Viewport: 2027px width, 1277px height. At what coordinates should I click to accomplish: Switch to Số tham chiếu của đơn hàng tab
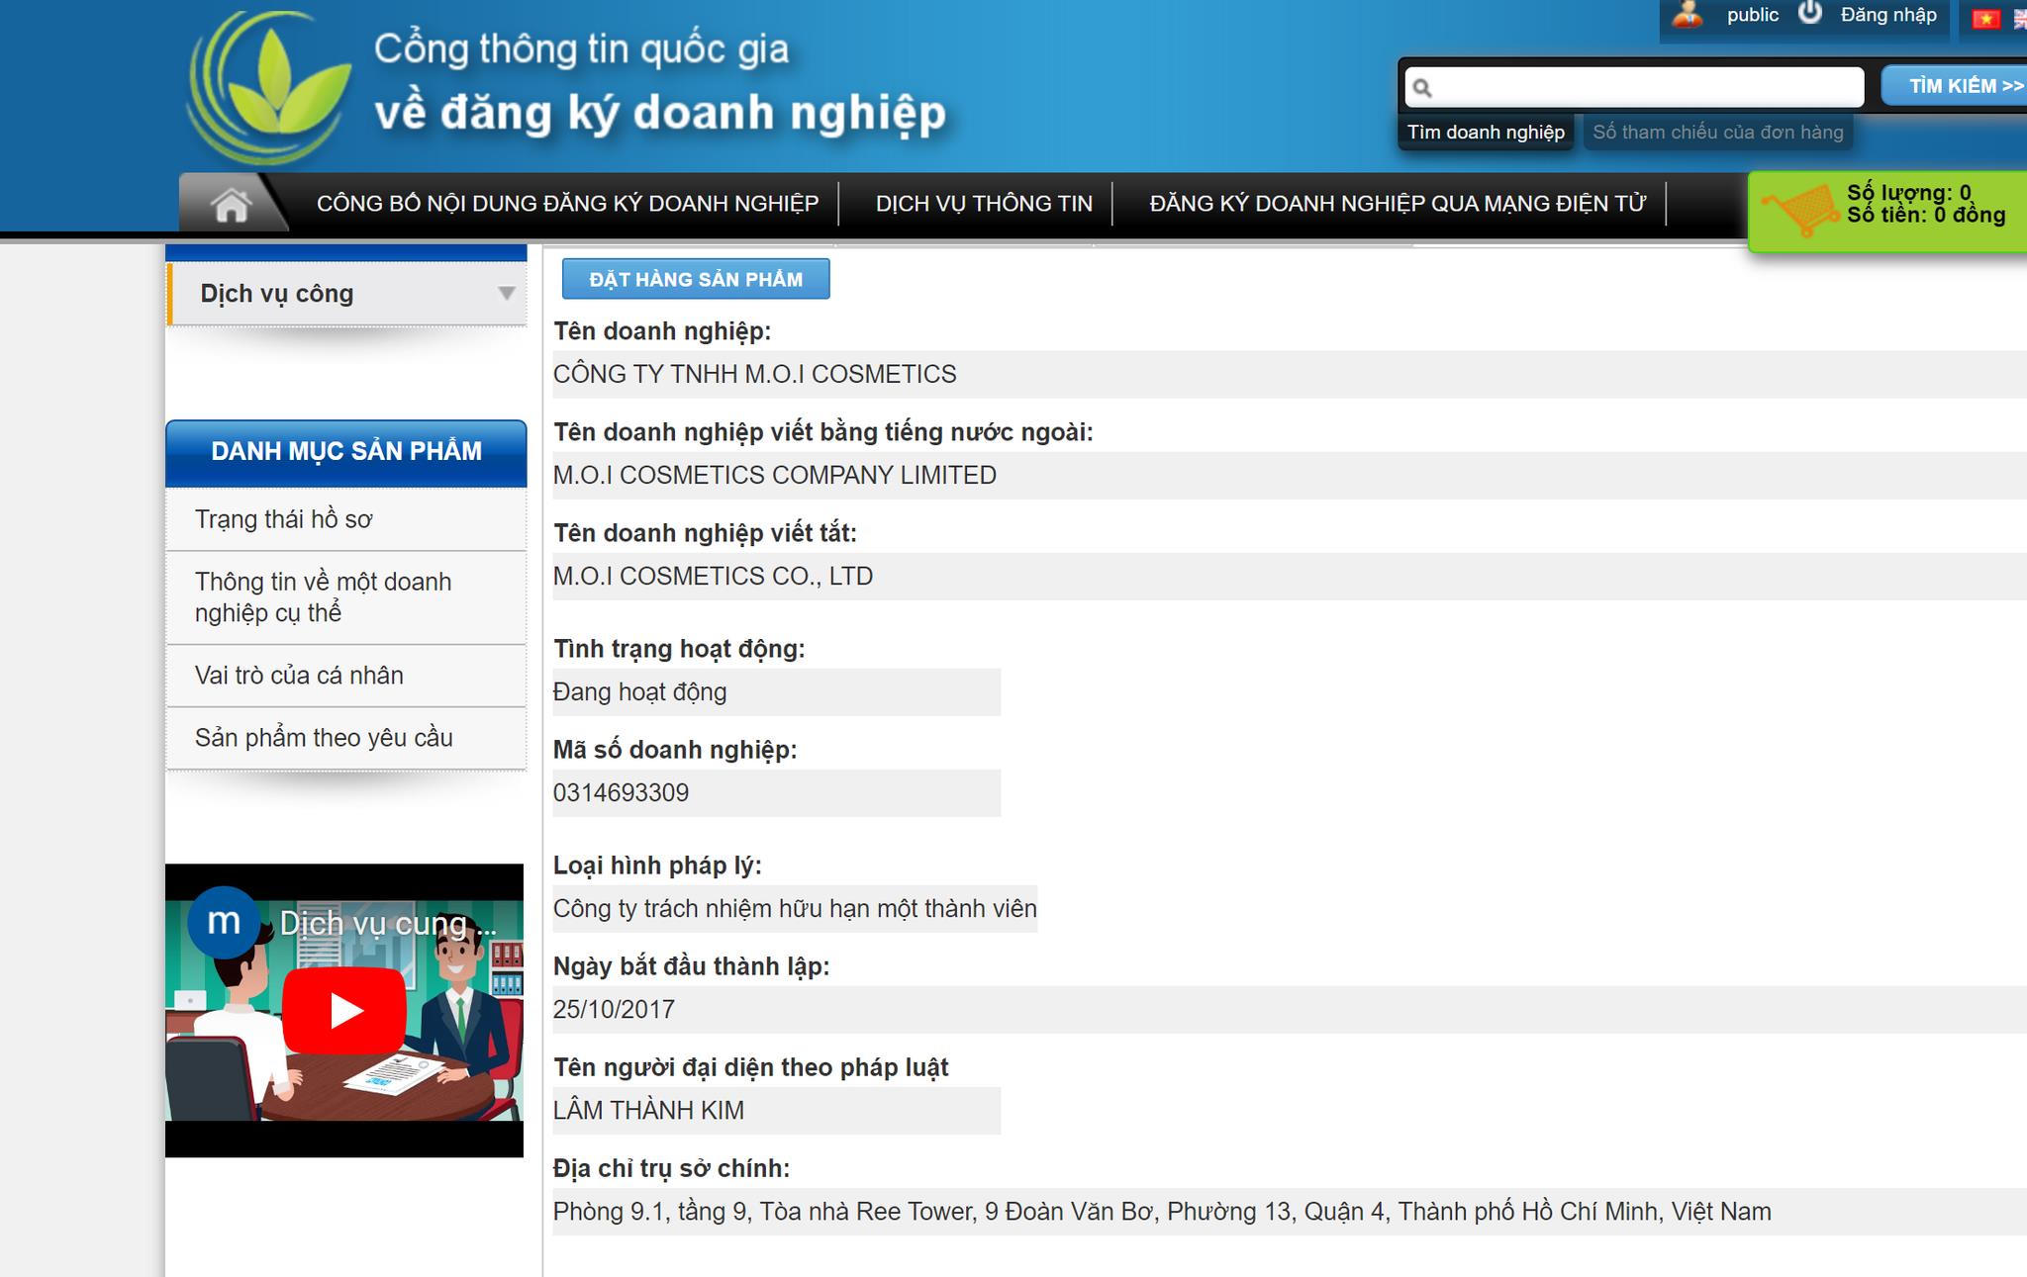tap(1717, 133)
